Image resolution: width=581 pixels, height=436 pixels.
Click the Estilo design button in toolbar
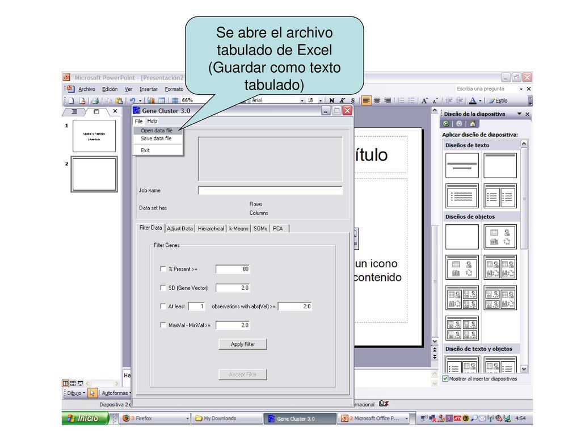pyautogui.click(x=498, y=100)
